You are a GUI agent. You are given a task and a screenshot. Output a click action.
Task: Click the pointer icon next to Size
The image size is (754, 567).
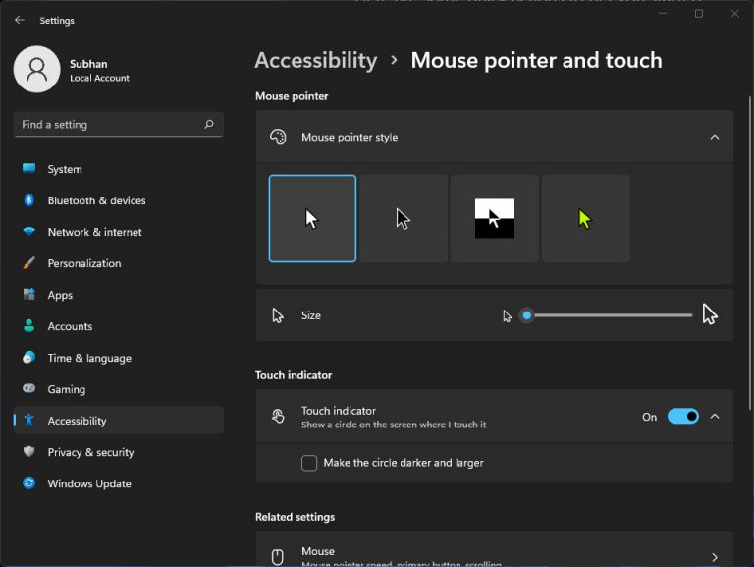pos(278,315)
